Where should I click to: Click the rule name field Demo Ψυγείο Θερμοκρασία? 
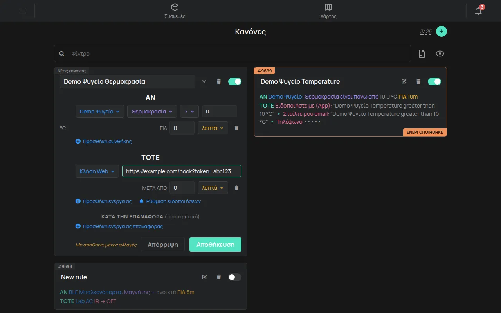coord(127,81)
